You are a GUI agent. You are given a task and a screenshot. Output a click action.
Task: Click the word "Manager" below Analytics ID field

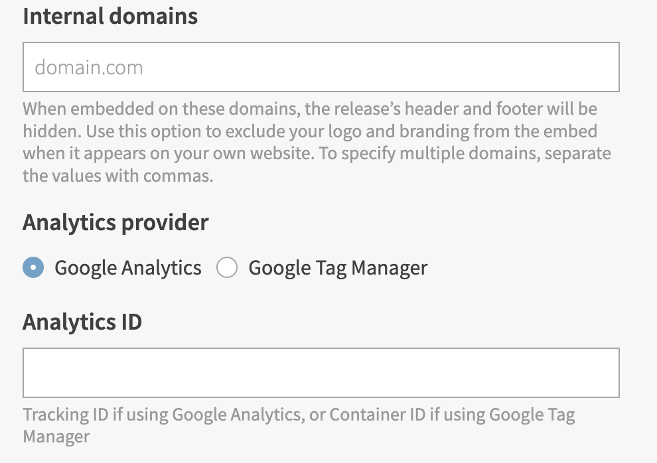click(56, 436)
